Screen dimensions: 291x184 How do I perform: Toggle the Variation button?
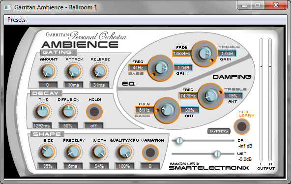point(150,153)
